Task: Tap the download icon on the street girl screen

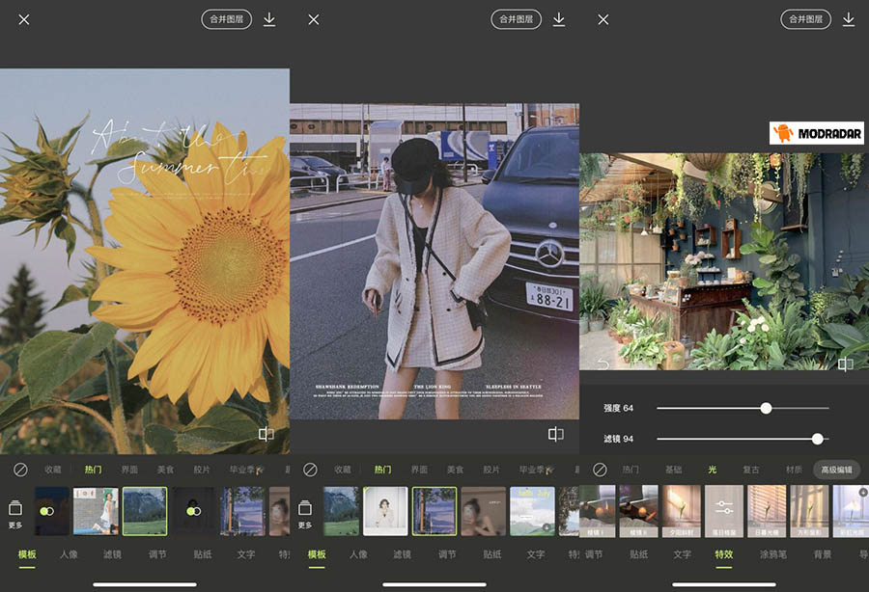Action: 559,19
